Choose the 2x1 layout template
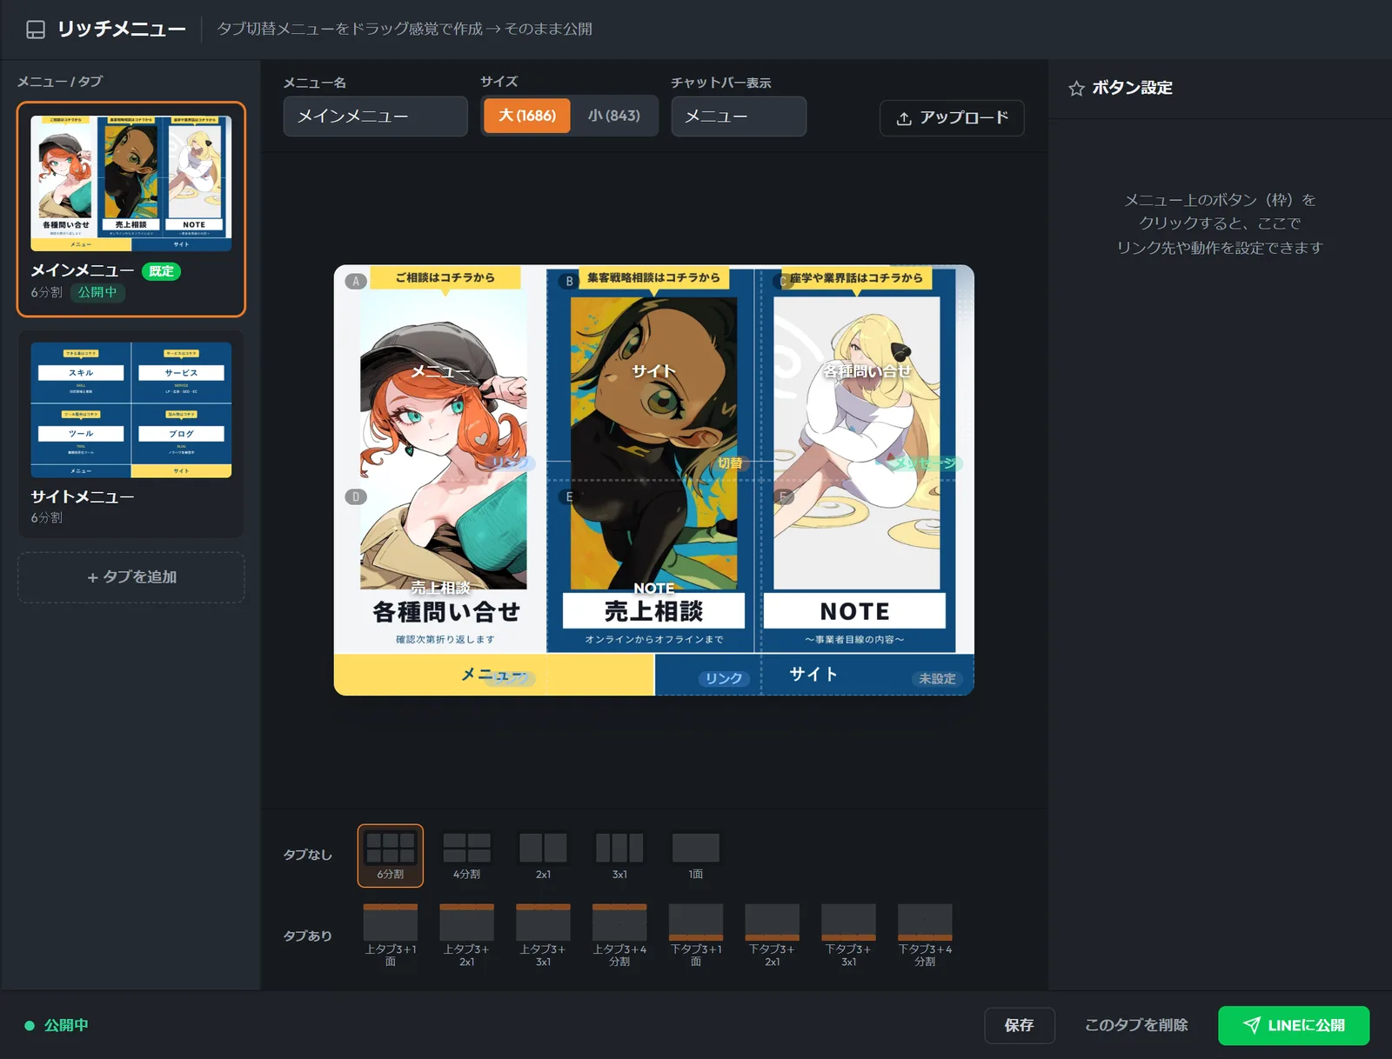The width and height of the screenshot is (1392, 1059). click(543, 856)
